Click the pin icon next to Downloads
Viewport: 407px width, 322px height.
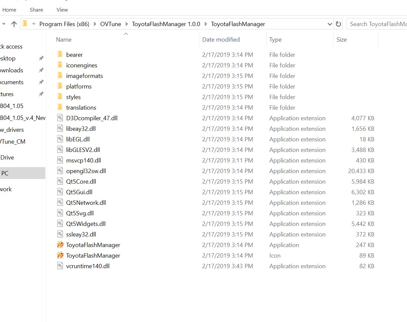(41, 70)
